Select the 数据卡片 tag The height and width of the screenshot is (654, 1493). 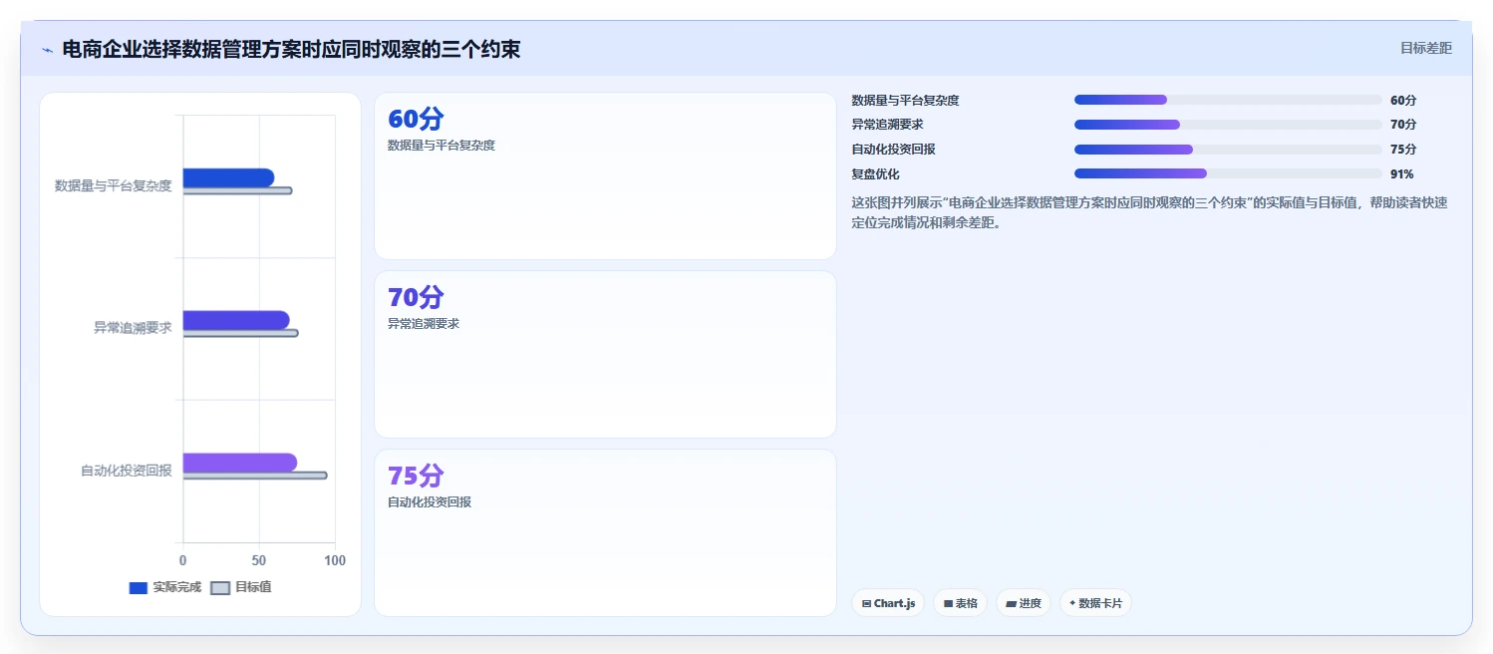(x=1095, y=603)
